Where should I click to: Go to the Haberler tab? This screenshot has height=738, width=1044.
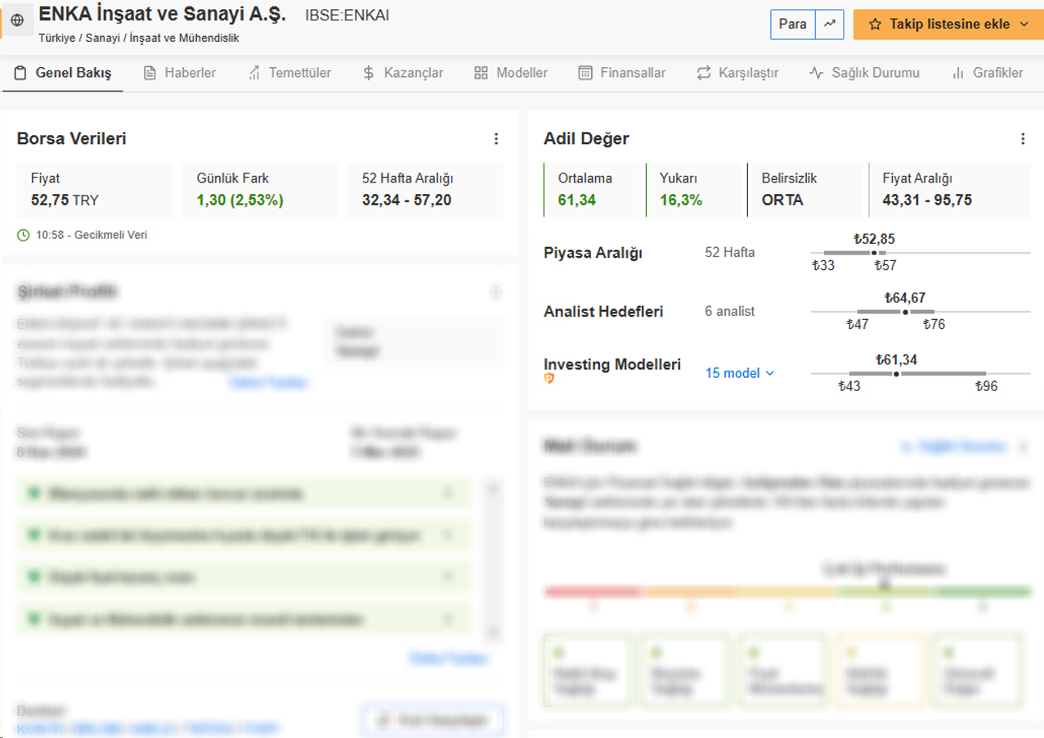180,73
